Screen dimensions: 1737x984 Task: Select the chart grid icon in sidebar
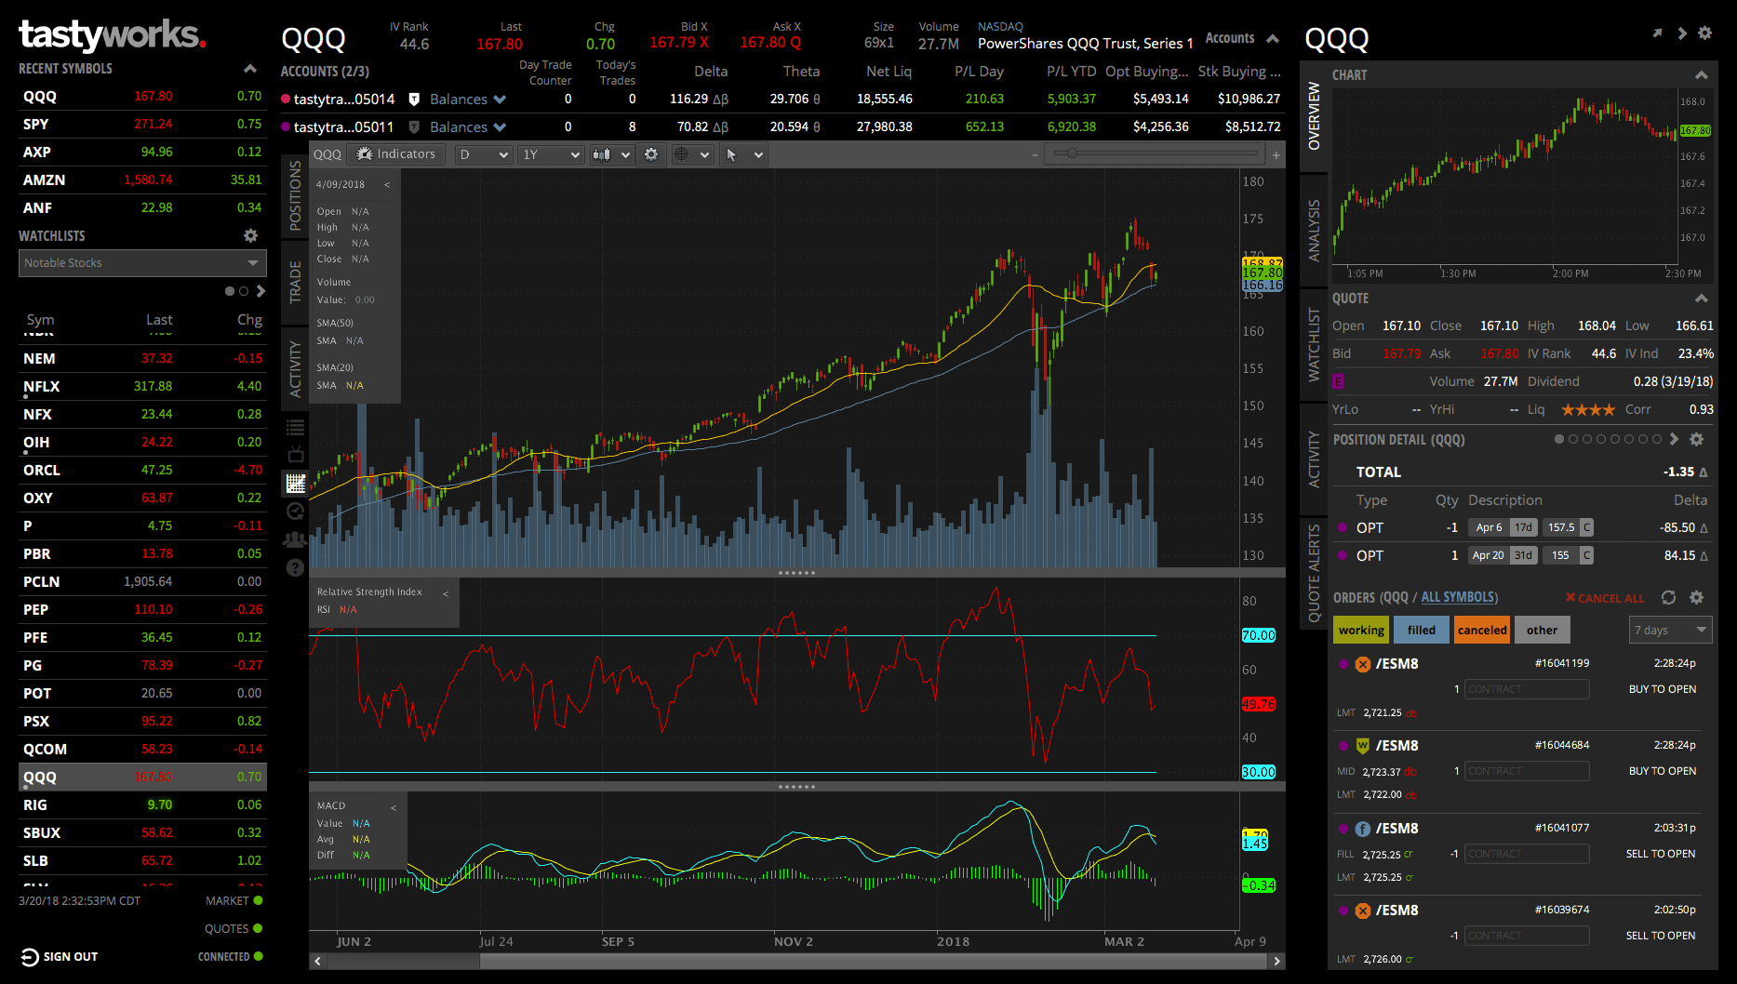pos(295,483)
